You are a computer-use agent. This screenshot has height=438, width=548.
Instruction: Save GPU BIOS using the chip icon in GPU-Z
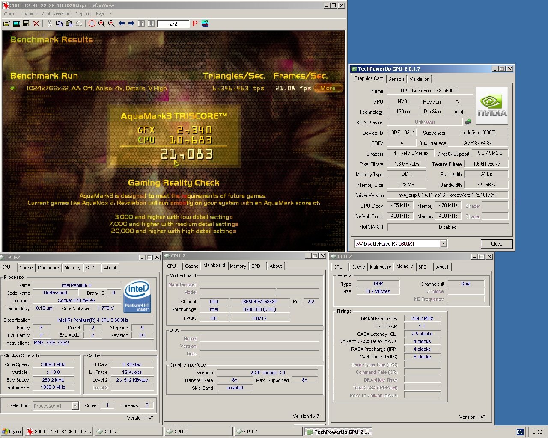pos(468,122)
